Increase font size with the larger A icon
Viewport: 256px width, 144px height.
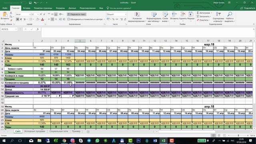click(x=41, y=14)
